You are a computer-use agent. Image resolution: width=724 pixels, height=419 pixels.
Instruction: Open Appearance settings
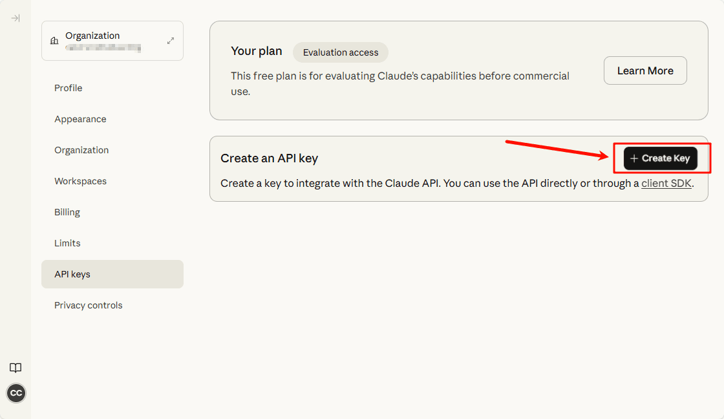pos(80,118)
